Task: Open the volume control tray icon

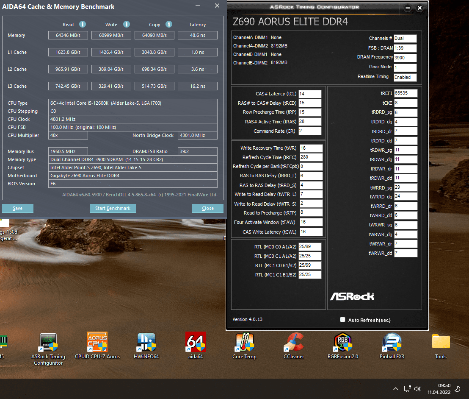Action: [417, 389]
